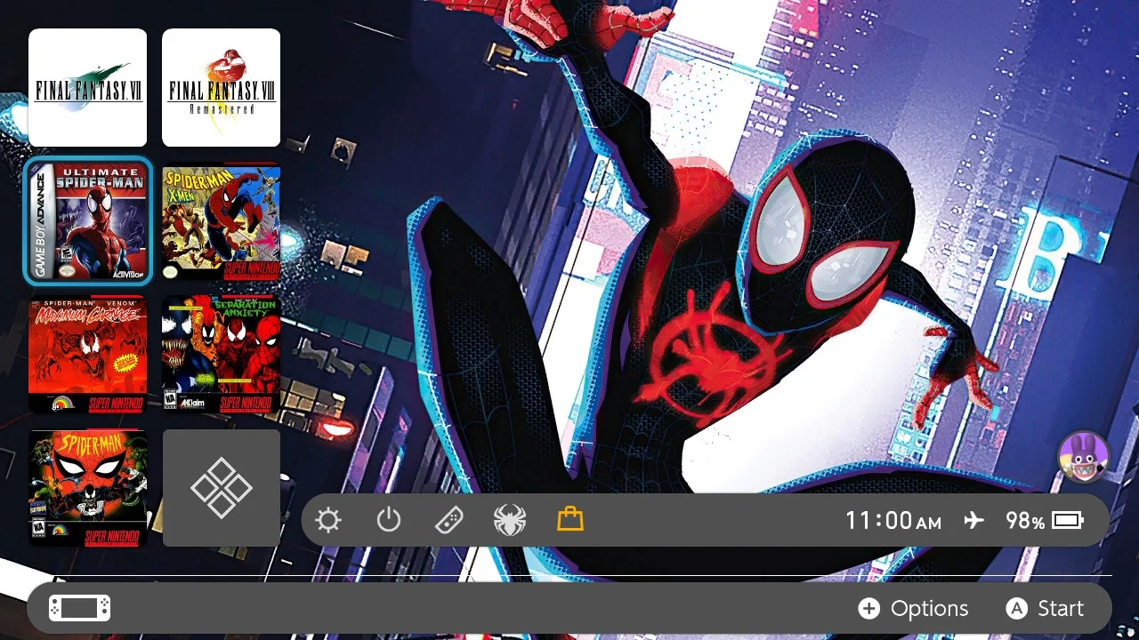Click the 11:00 AM clock display
The width and height of the screenshot is (1139, 640).
[x=893, y=520]
